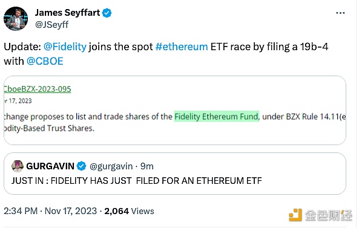Open the three-dot more options menu
The image size is (359, 228).
pos(340,13)
